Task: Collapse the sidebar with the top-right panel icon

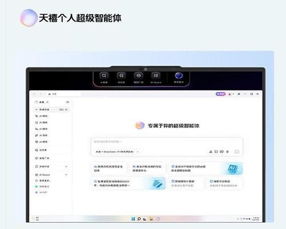Action: [x=67, y=102]
